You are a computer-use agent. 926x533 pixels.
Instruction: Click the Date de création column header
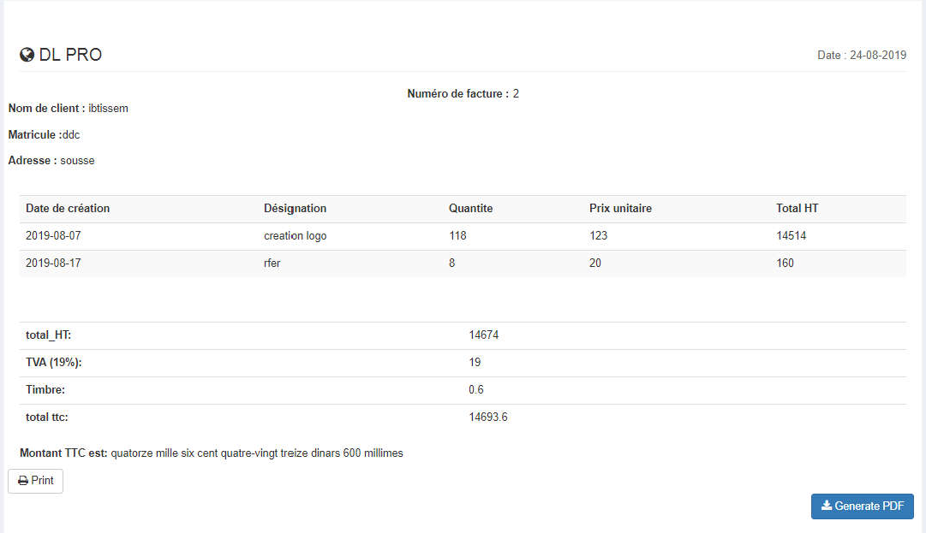pos(68,209)
